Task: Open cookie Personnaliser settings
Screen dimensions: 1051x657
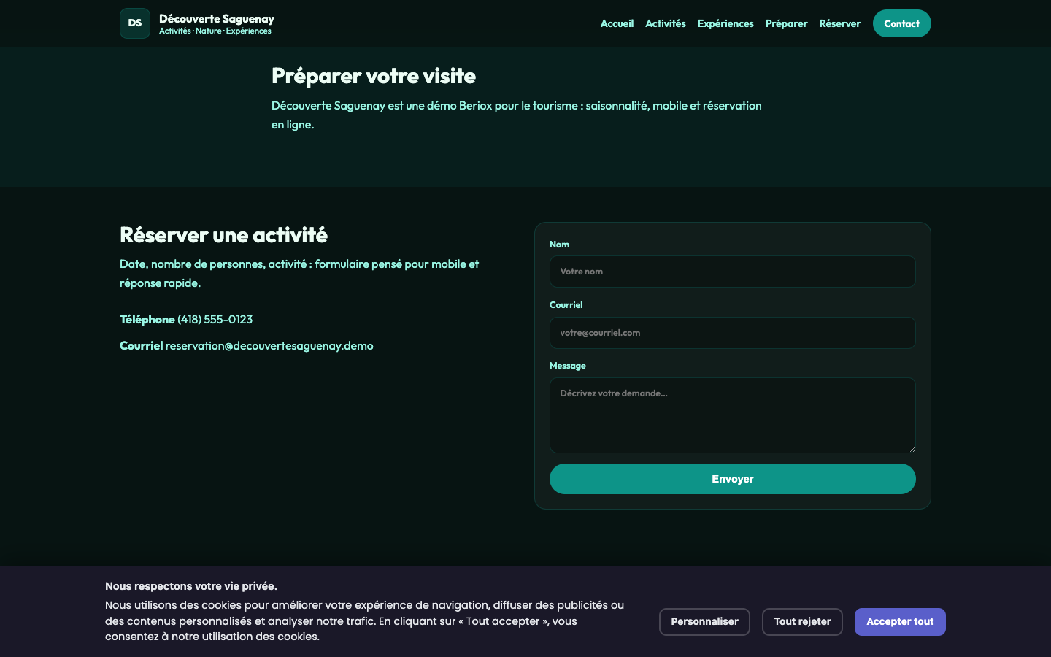Action: pos(705,622)
